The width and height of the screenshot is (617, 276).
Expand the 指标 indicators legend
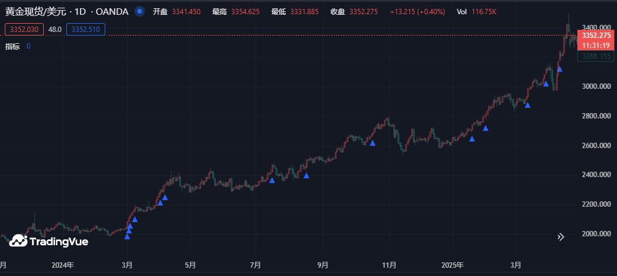point(12,46)
